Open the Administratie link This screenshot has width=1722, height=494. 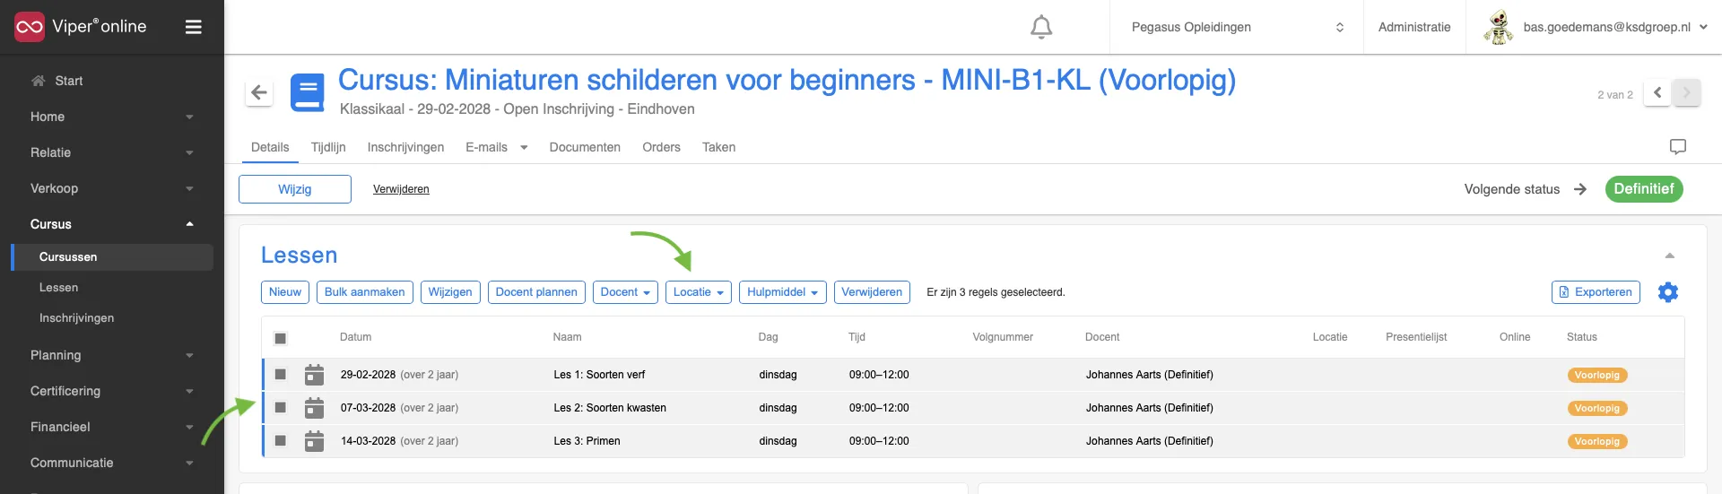tap(1414, 27)
